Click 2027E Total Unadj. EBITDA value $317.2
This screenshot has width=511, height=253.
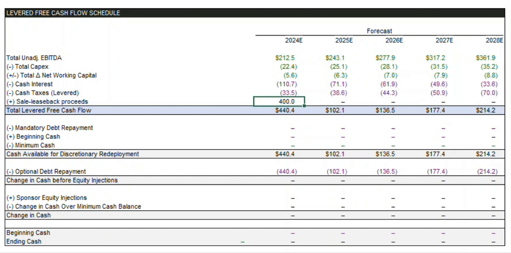[435, 58]
